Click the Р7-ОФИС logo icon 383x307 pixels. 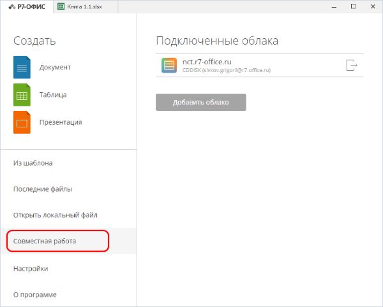(x=12, y=7)
